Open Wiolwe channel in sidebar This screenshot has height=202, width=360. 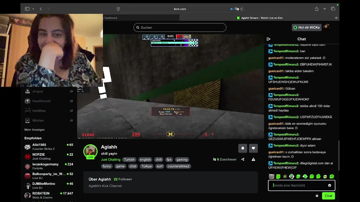pos(48,120)
